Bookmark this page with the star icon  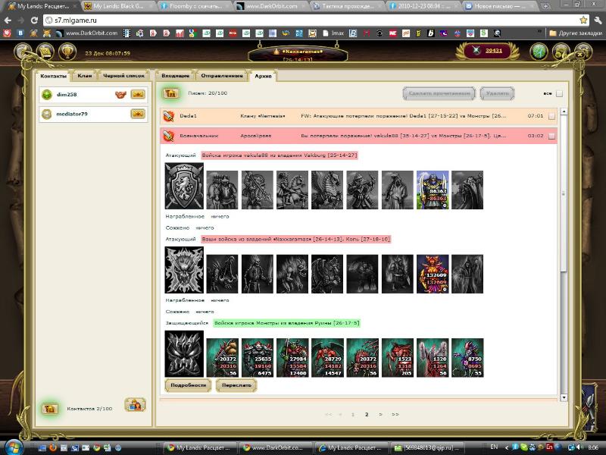pos(583,20)
